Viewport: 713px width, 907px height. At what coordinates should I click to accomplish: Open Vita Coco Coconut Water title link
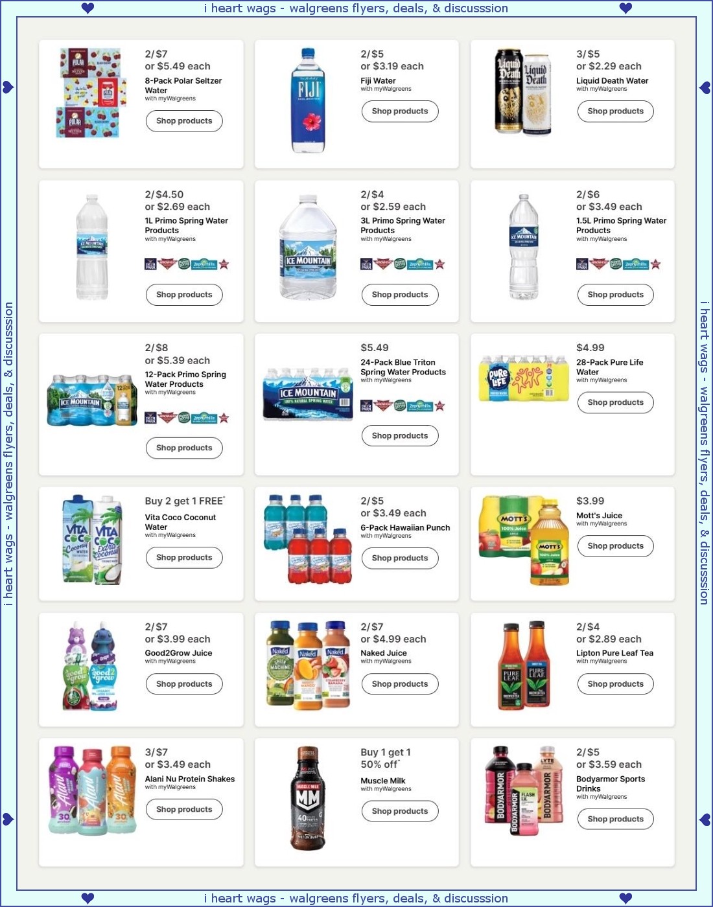pos(180,522)
